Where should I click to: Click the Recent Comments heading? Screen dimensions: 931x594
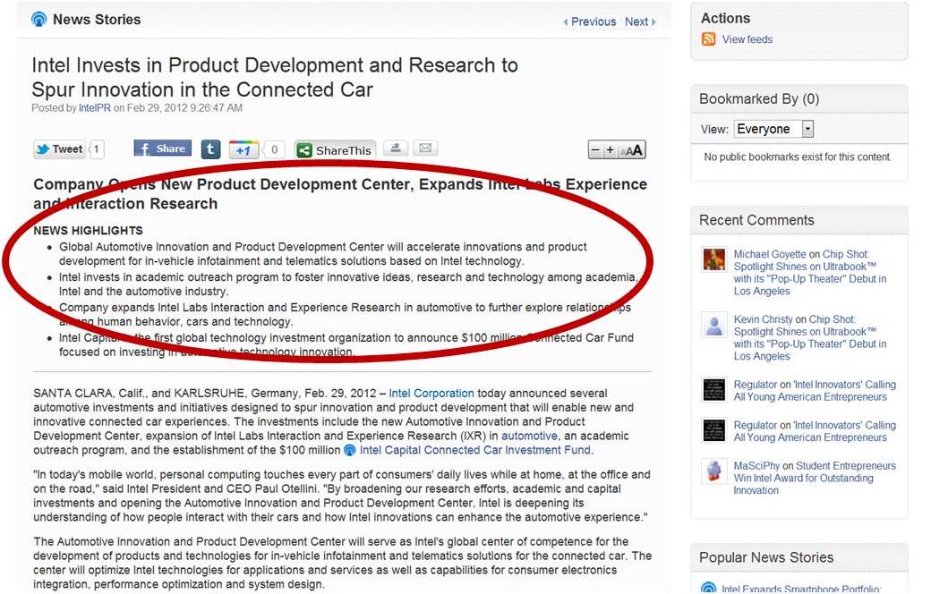click(x=756, y=220)
